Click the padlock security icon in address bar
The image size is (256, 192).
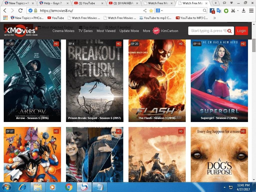coord(35,10)
